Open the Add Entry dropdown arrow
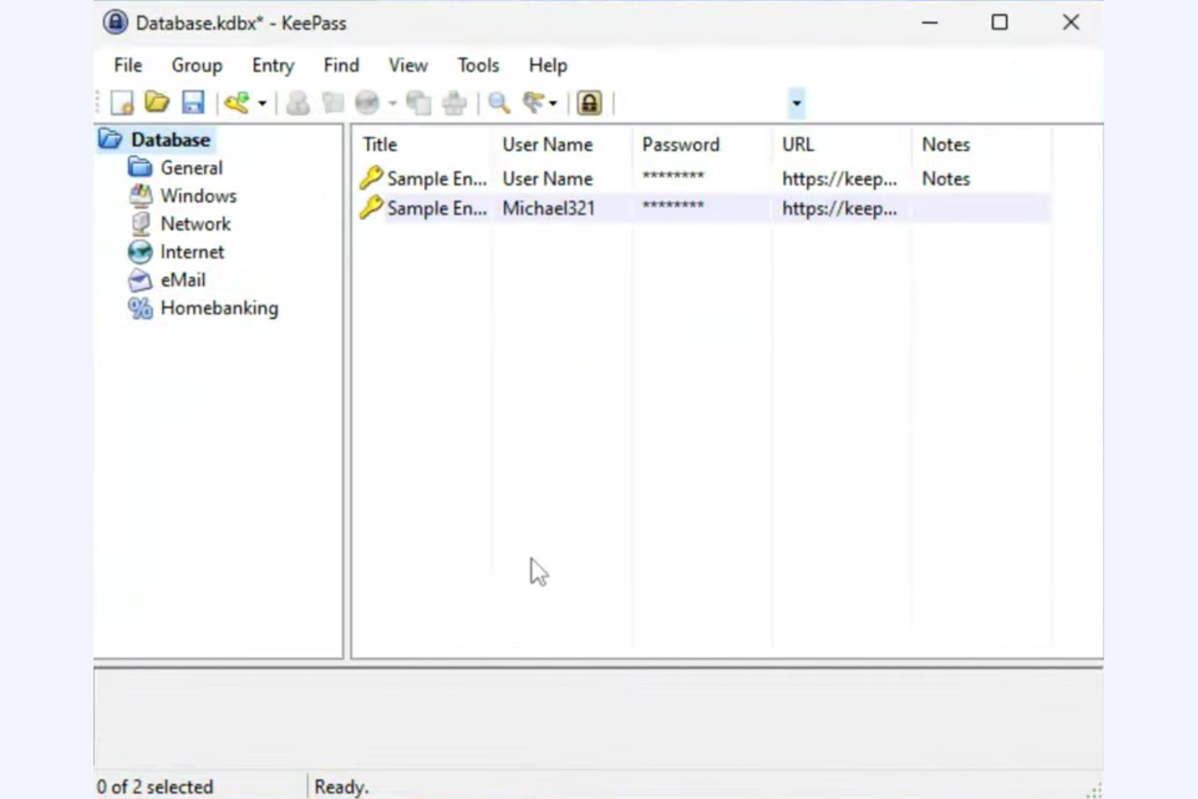This screenshot has width=1198, height=799. [261, 103]
